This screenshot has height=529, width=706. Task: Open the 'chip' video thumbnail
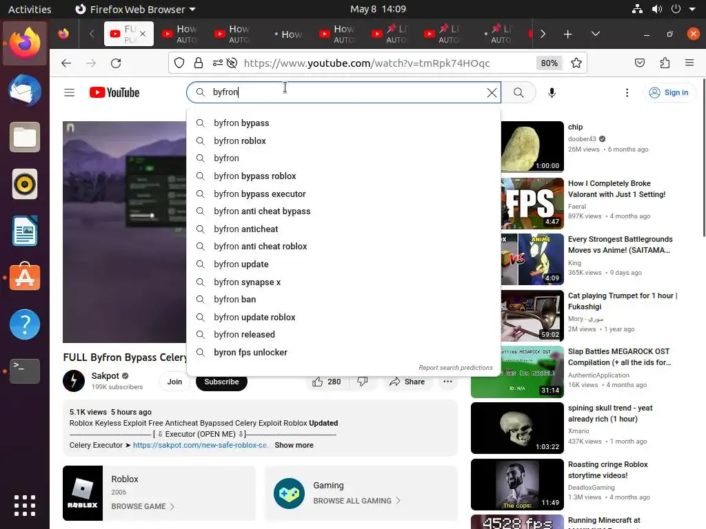click(x=532, y=147)
